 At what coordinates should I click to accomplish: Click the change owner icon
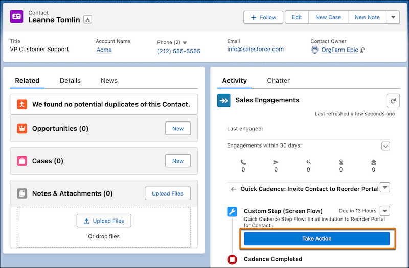362,50
